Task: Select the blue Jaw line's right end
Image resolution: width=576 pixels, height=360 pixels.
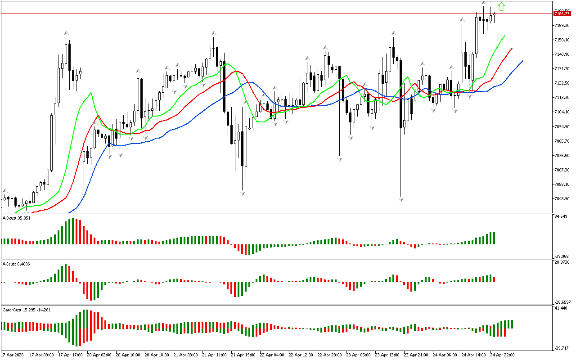Action: (522, 61)
